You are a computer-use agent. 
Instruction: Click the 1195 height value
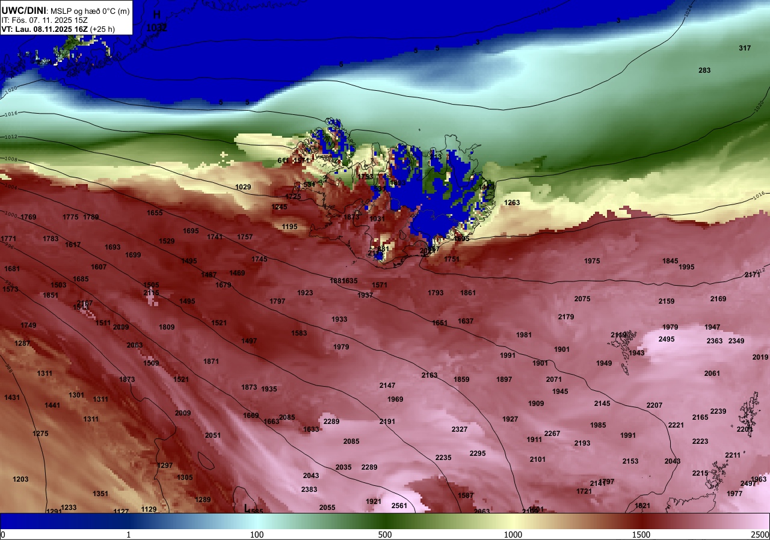click(x=289, y=227)
